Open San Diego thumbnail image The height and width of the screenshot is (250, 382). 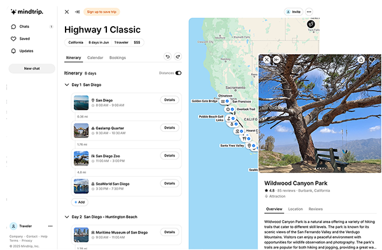[81, 102]
